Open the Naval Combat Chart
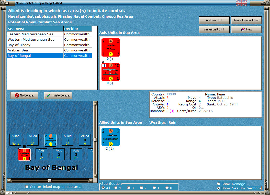This screenshot has width=270, height=195. click(246, 20)
